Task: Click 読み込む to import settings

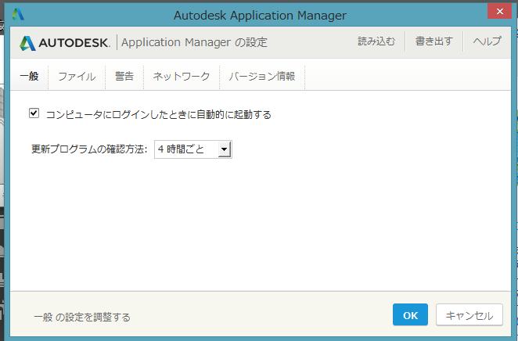Action: coord(376,41)
